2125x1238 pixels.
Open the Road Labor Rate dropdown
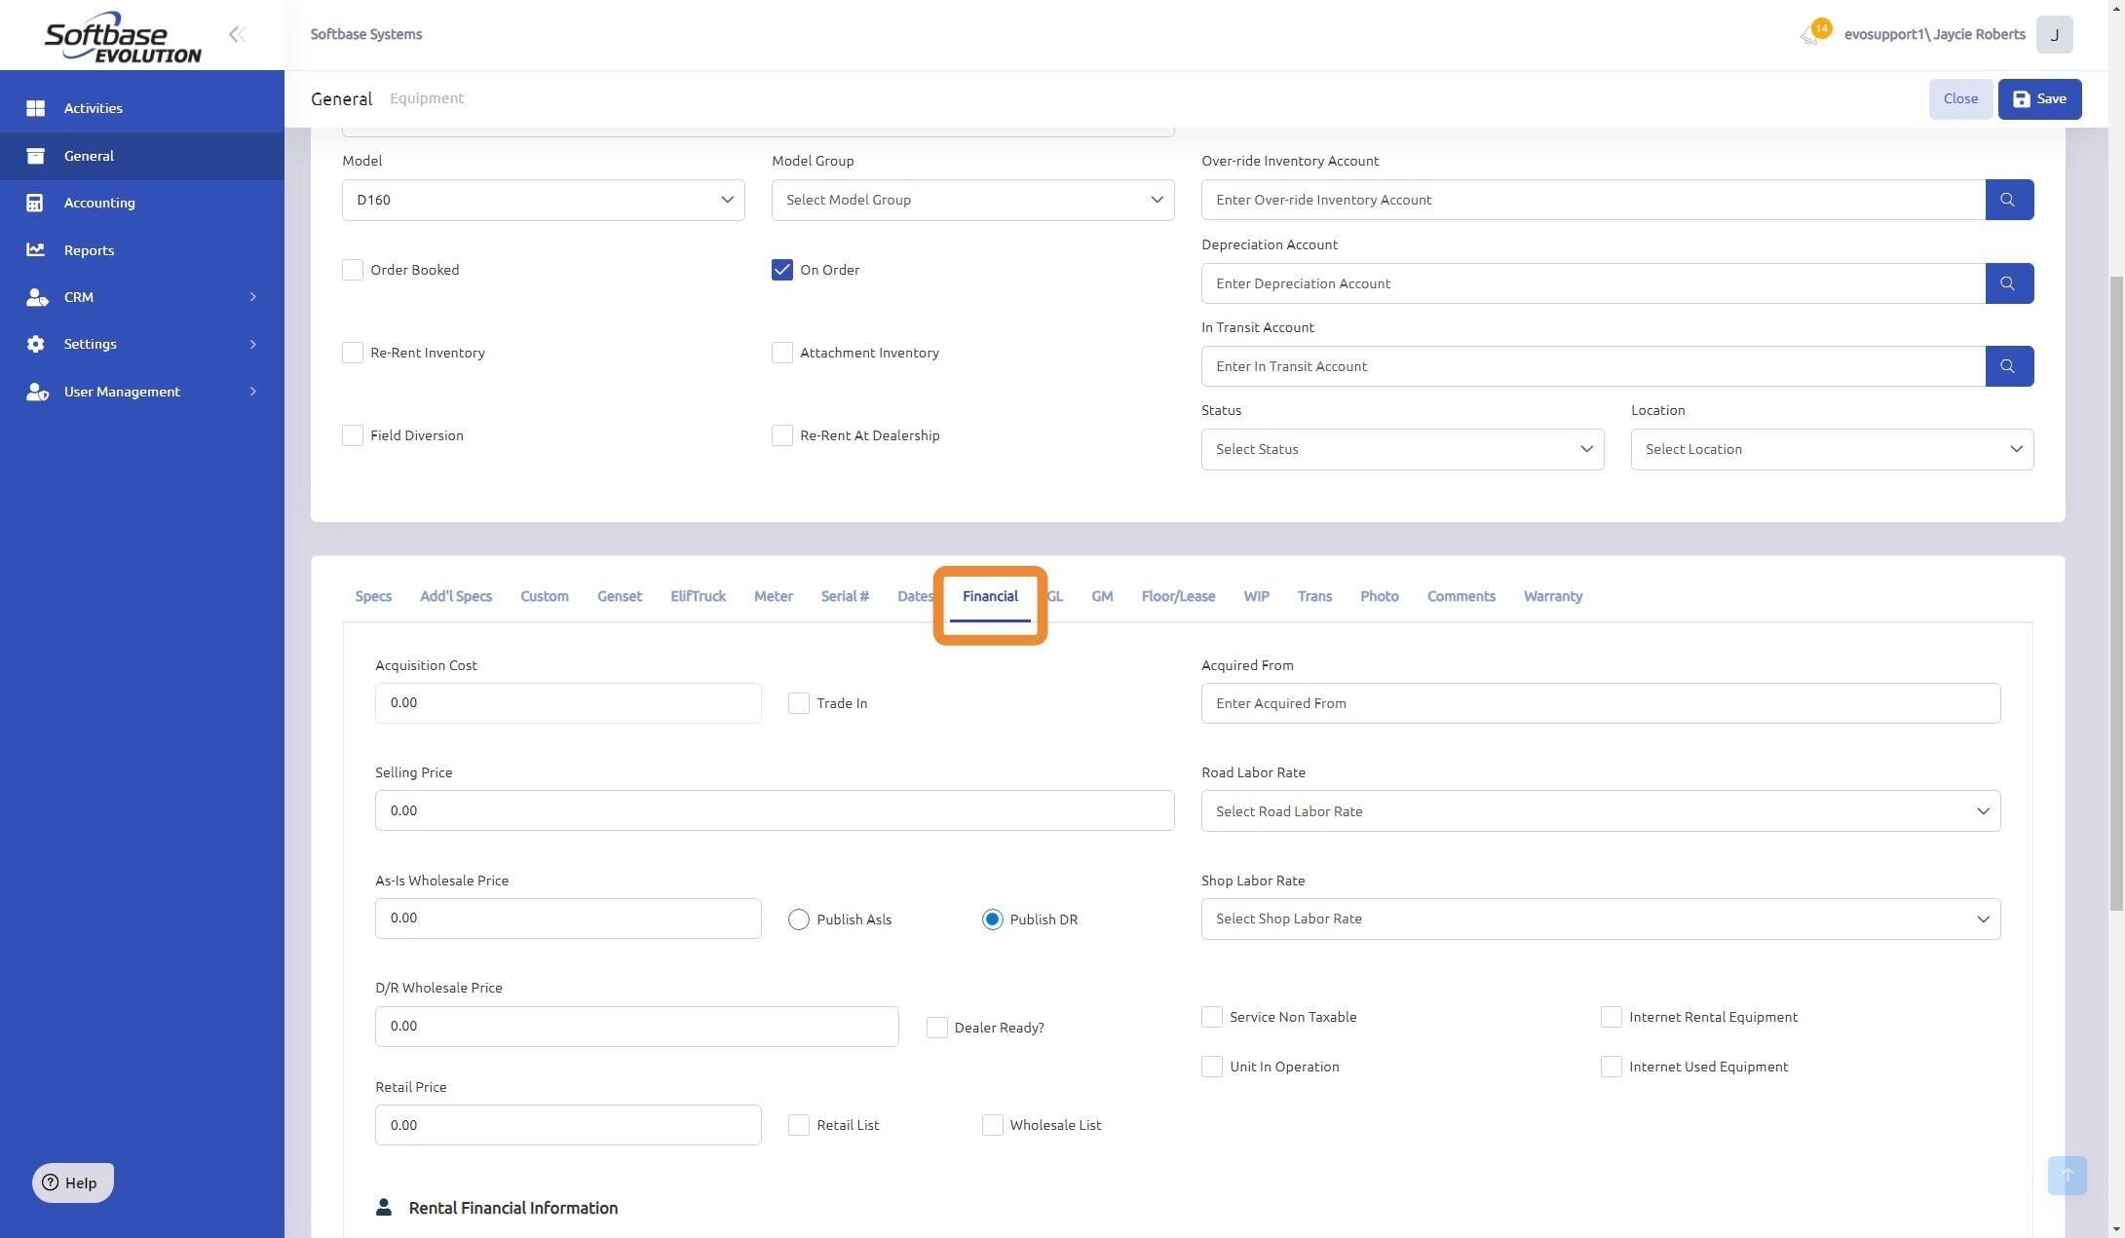(1600, 811)
